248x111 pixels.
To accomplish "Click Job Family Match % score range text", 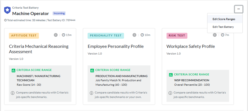I will pyautogui.click(x=118, y=83).
